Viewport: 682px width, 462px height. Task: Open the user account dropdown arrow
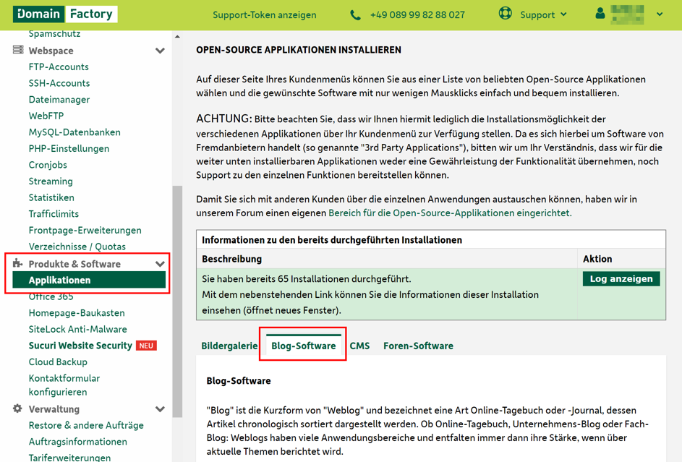(660, 14)
